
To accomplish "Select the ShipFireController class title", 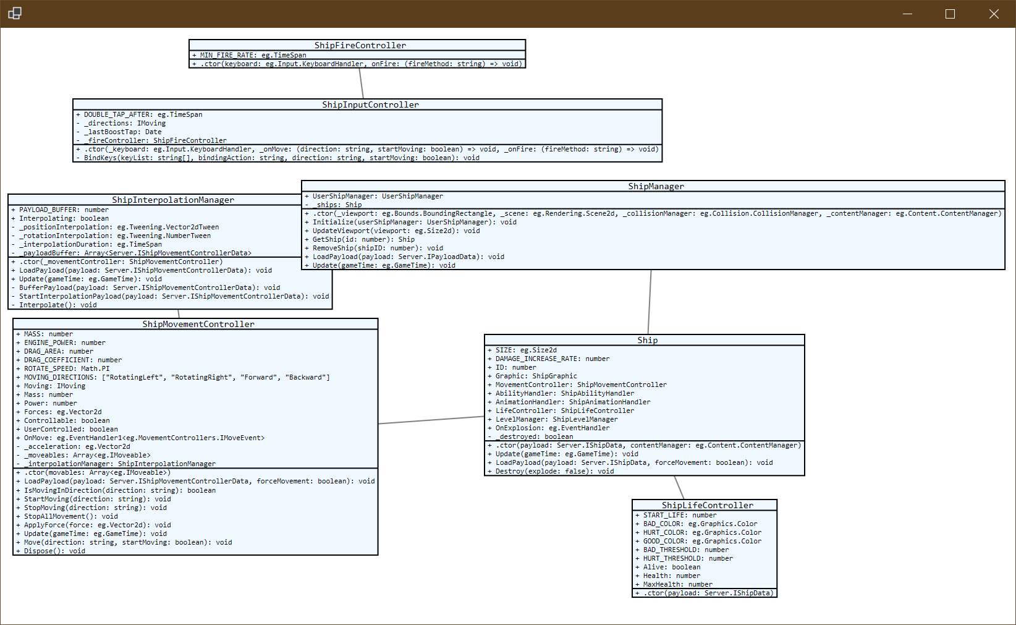I will [360, 45].
